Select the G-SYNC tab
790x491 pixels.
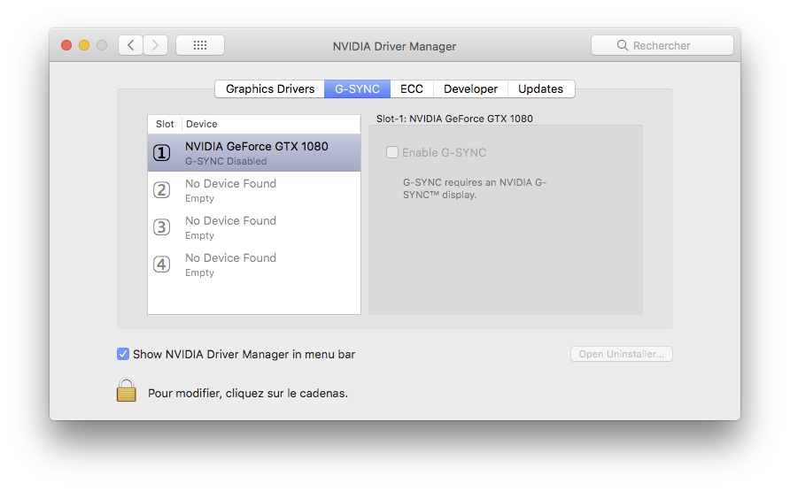click(x=357, y=89)
